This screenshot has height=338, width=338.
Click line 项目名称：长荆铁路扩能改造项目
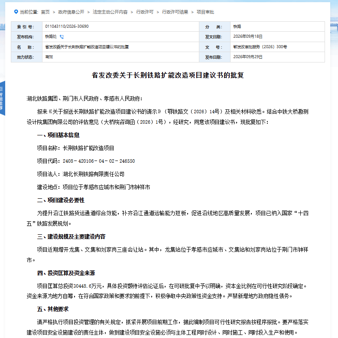(75, 148)
